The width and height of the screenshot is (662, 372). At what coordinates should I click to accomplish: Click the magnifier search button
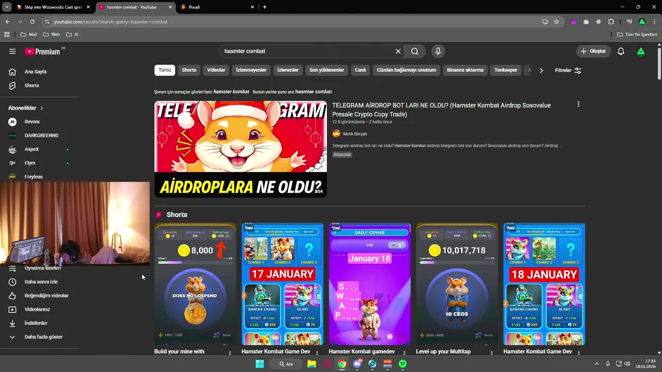(x=415, y=51)
